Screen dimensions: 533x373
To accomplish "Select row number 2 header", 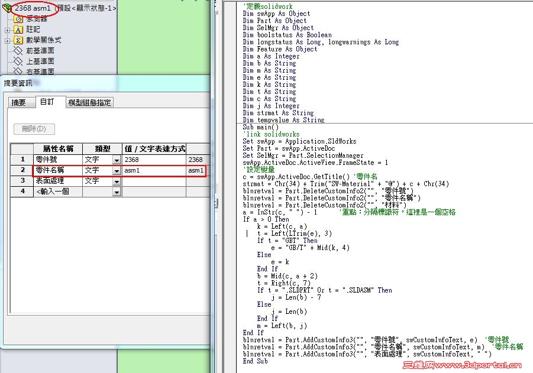I will [22, 170].
